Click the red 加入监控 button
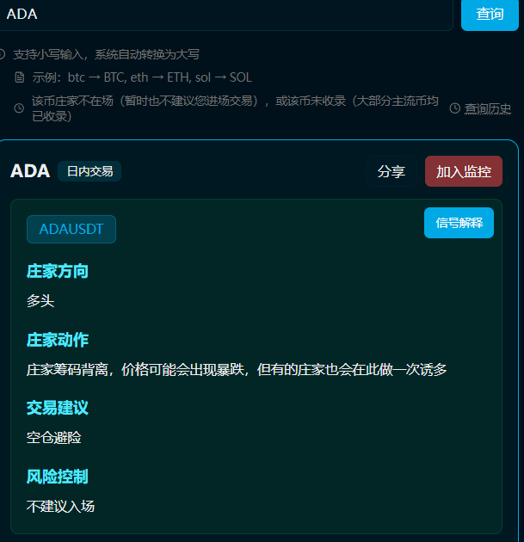 pos(464,171)
